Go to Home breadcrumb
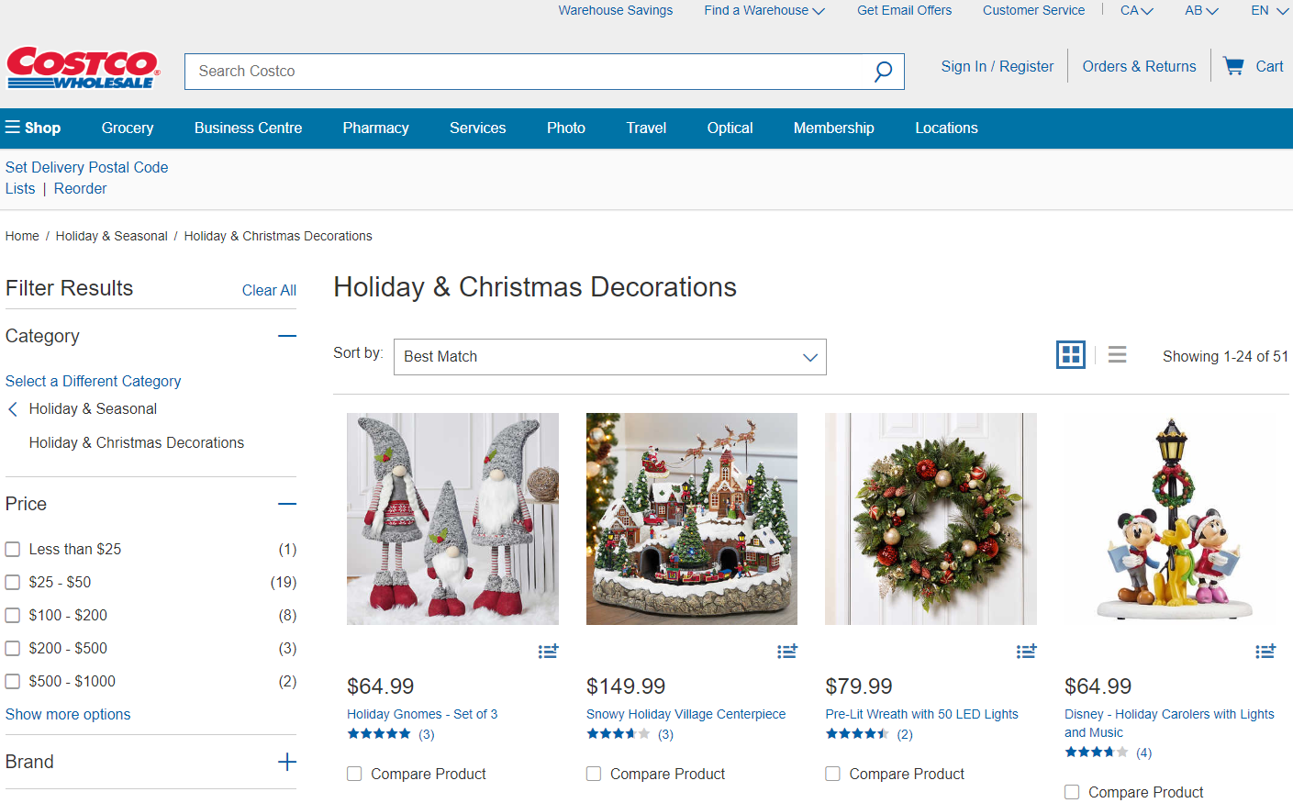The width and height of the screenshot is (1293, 803). coord(22,237)
